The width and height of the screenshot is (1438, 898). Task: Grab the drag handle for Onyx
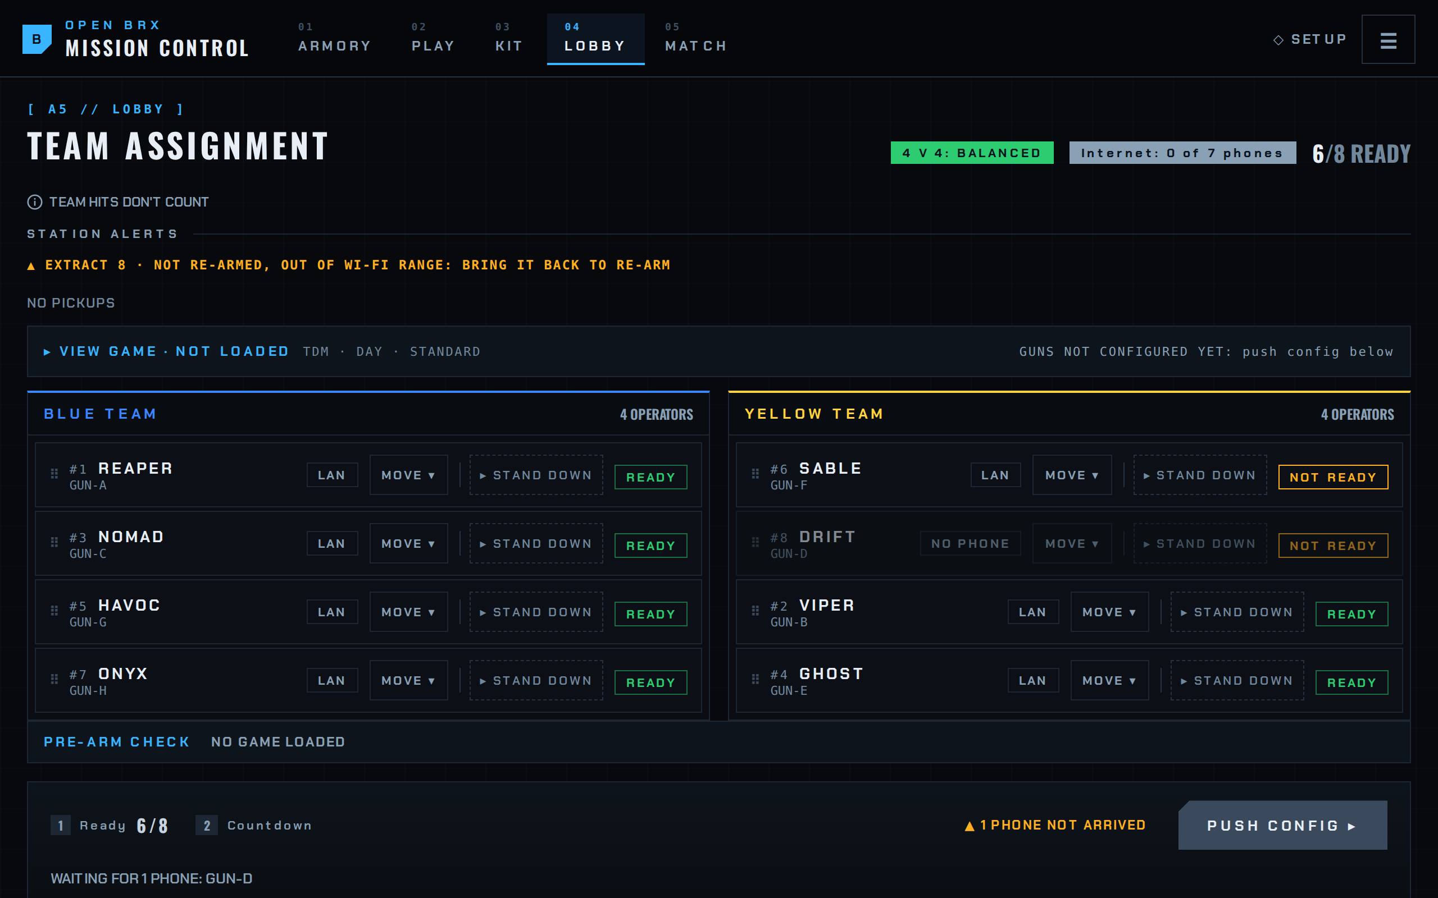click(54, 679)
